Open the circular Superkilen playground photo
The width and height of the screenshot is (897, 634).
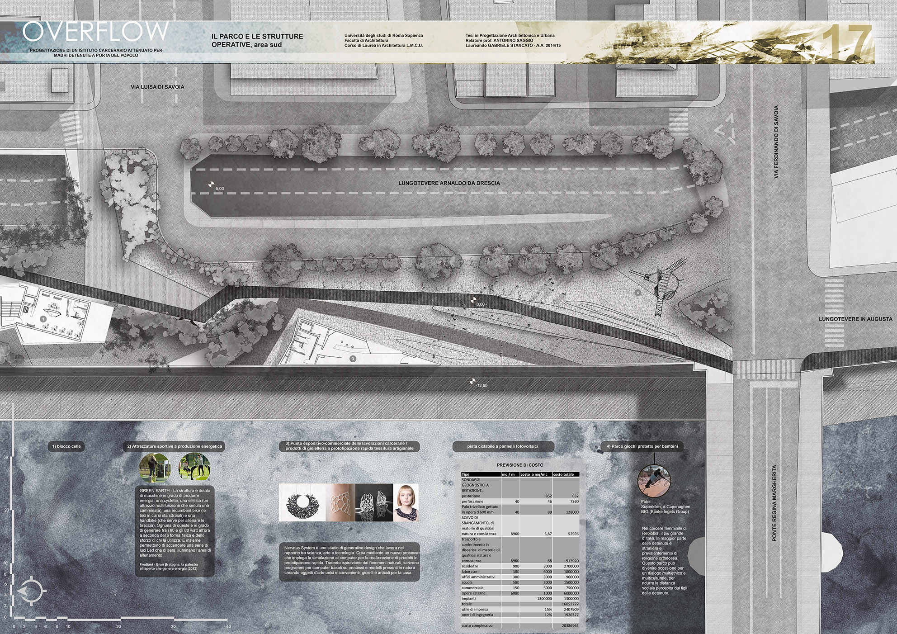pyautogui.click(x=653, y=481)
